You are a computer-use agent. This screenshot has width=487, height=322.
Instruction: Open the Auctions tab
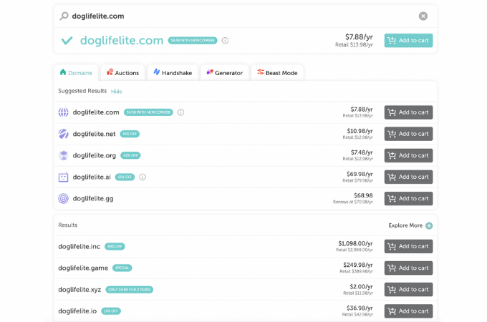tap(122, 73)
